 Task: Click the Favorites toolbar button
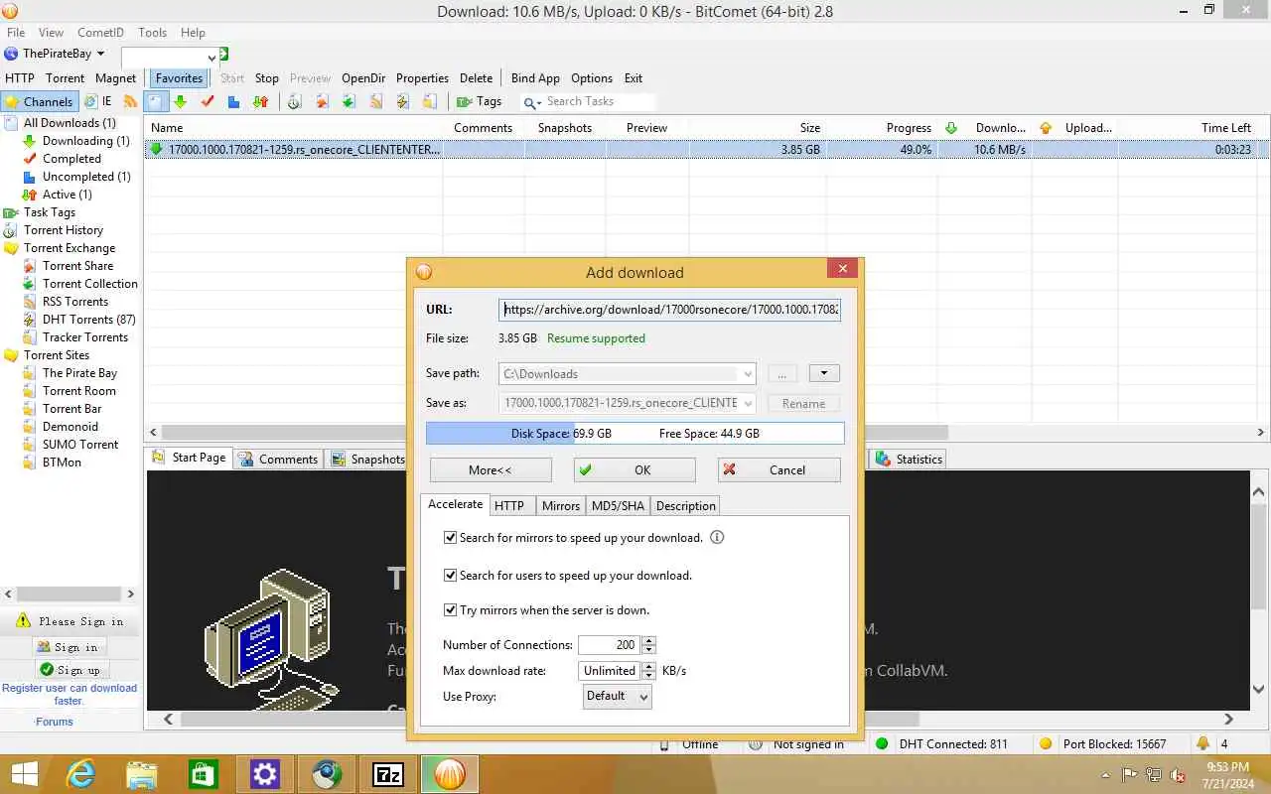(179, 78)
